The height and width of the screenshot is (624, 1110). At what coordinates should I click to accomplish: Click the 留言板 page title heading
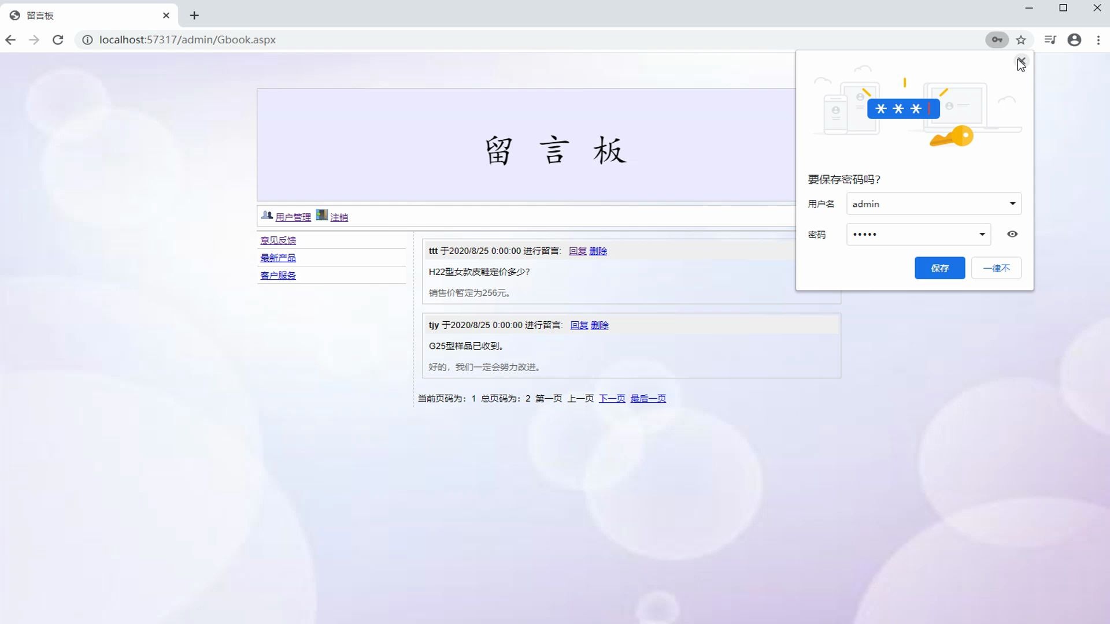point(555,151)
